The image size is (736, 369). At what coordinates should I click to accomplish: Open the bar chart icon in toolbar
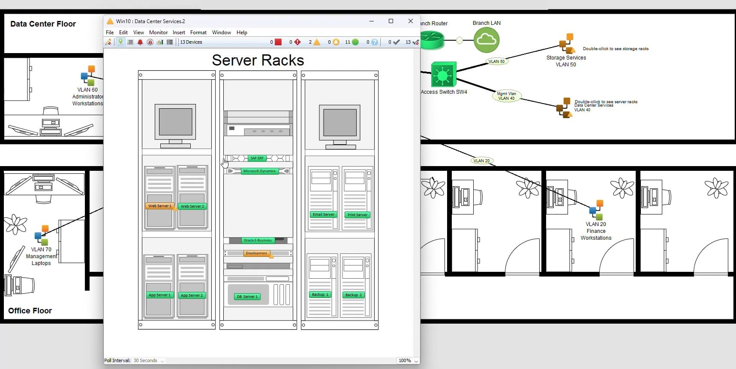(x=160, y=42)
